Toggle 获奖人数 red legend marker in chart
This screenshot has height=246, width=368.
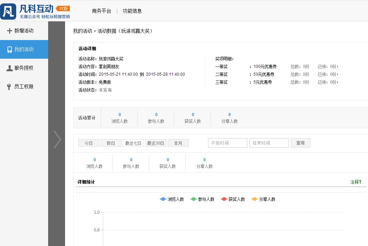(224, 199)
